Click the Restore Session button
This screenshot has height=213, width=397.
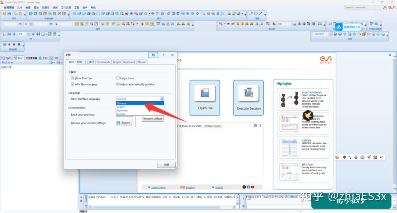tap(213, 126)
